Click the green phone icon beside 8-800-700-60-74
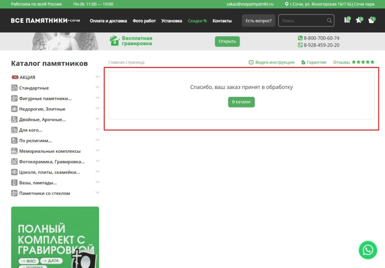 300,38
